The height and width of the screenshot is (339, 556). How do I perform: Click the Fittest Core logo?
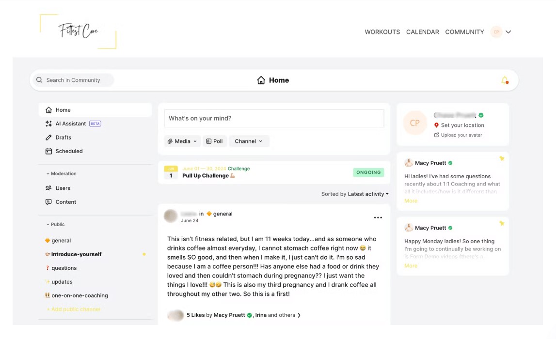pyautogui.click(x=78, y=31)
